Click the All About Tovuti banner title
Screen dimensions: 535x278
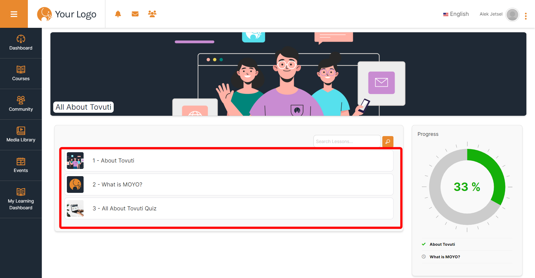83,107
